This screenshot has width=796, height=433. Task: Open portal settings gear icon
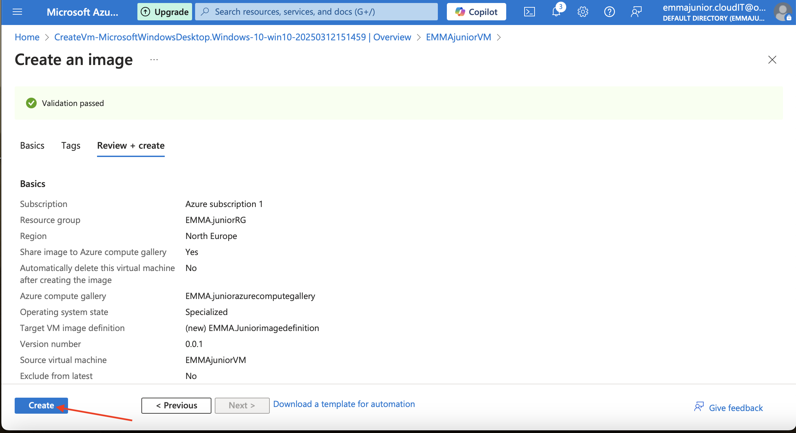(583, 12)
